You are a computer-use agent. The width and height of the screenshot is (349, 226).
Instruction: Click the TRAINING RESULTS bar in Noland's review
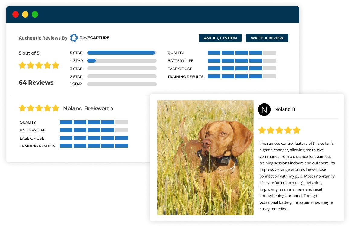pos(94,146)
